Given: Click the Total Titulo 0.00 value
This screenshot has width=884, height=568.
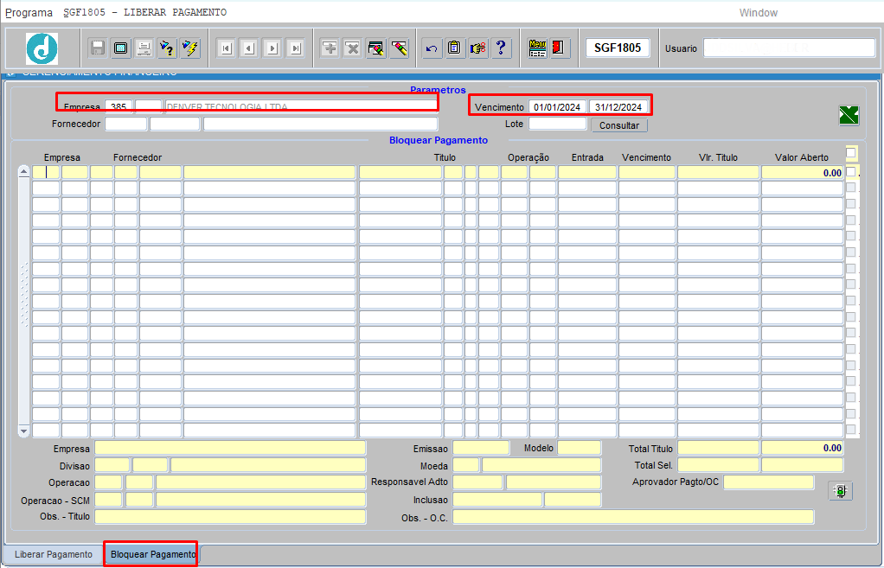Looking at the screenshot, I should point(802,449).
